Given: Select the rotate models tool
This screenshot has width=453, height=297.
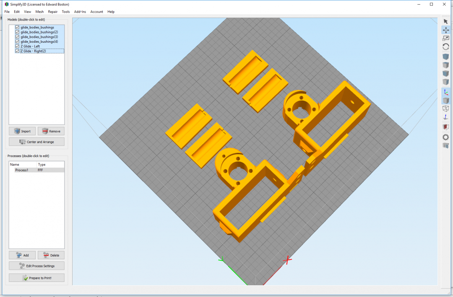Looking at the screenshot, I should click(x=446, y=47).
